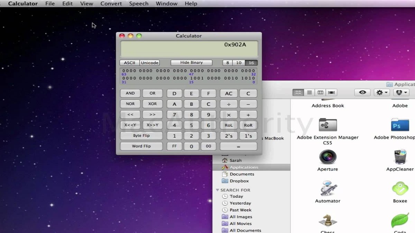The height and width of the screenshot is (233, 415).
Task: Switch Finder to list view
Action: click(x=310, y=93)
